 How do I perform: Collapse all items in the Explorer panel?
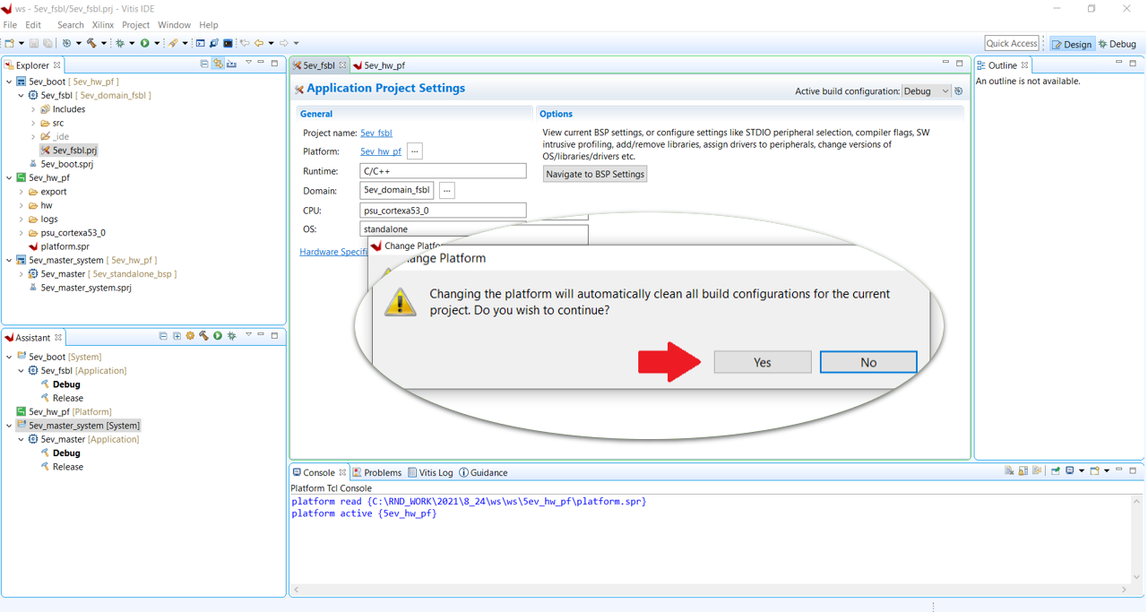[x=204, y=65]
